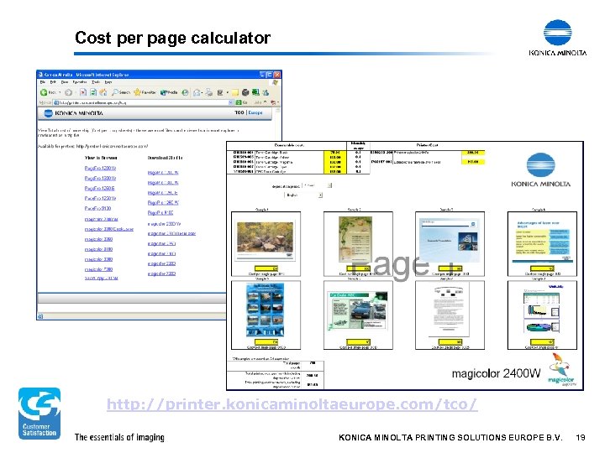Expand the address bar dropdown arrow
The image size is (605, 453).
coord(231,102)
